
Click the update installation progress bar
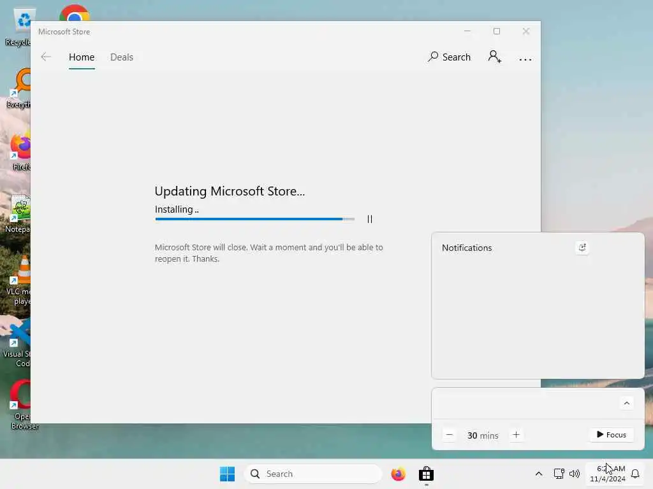click(255, 219)
